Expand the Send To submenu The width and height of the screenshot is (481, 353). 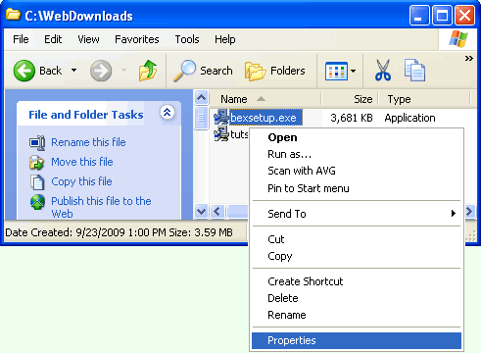pos(357,214)
